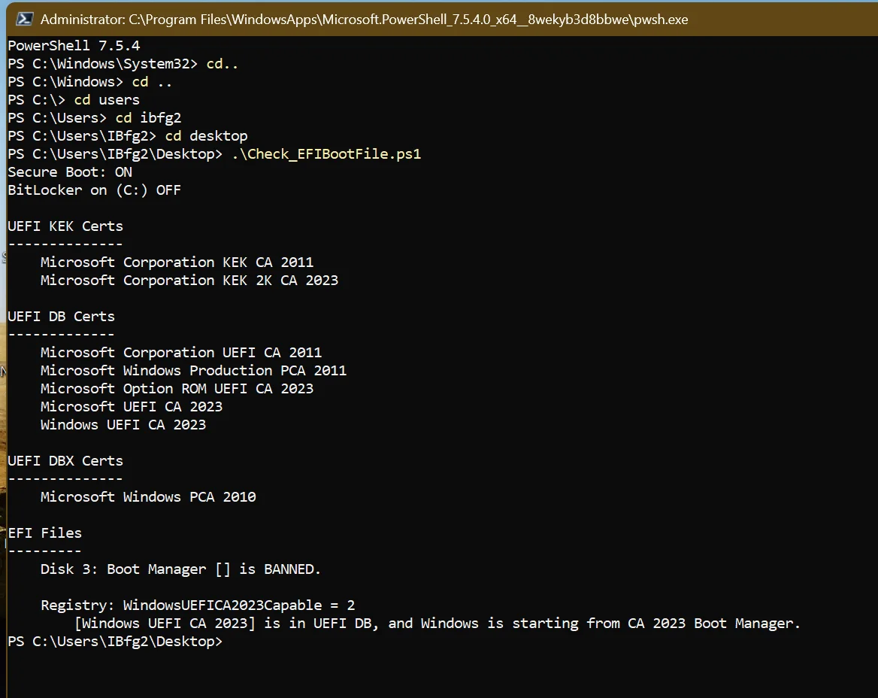Click 'Microsoft Windows PCA 2010' DBX entry
878x698 pixels.
(148, 497)
